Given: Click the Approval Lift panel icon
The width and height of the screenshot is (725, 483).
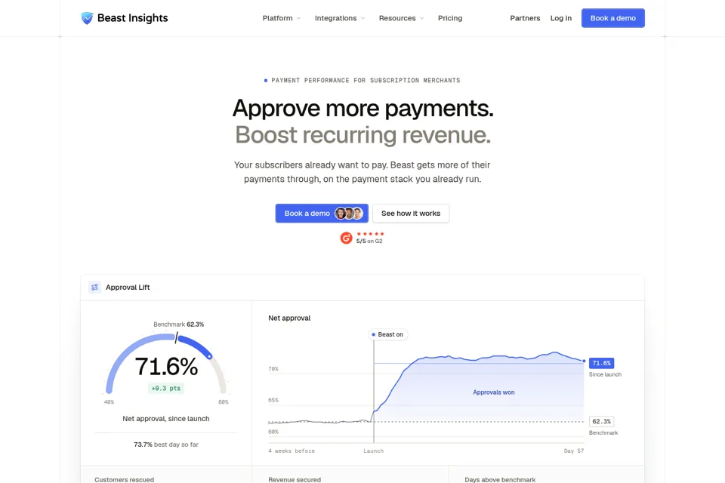Looking at the screenshot, I should [95, 288].
